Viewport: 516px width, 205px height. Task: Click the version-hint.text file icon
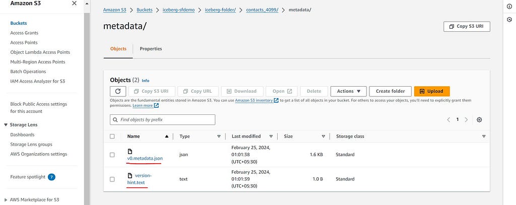(130, 175)
